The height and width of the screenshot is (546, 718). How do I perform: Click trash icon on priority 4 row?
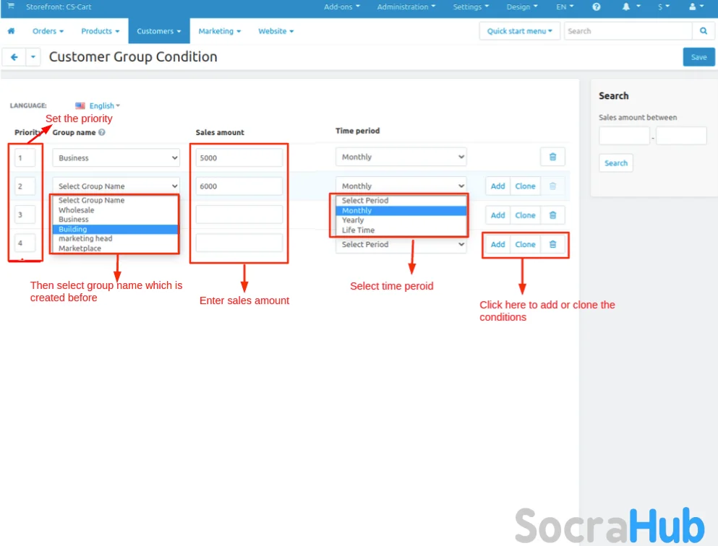point(552,244)
